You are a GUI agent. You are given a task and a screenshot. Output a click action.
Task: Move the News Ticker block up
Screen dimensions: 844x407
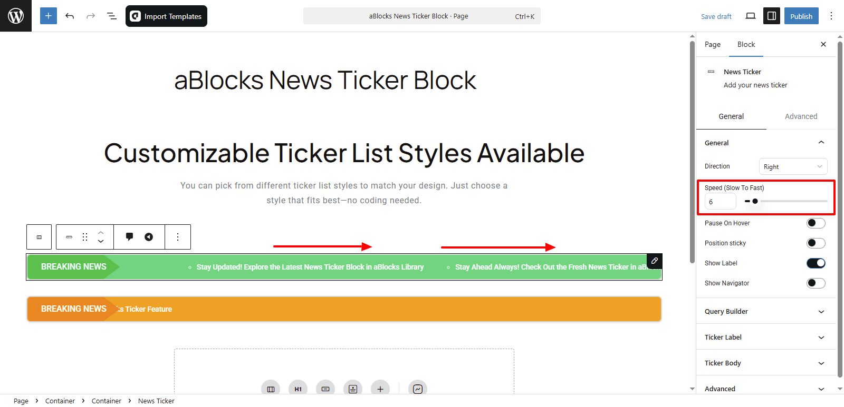[x=101, y=232]
